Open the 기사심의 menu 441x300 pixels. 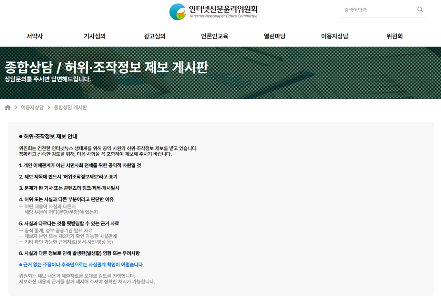pos(94,36)
